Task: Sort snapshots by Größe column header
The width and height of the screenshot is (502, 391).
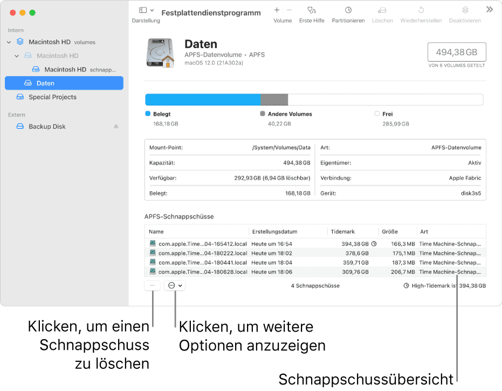Action: tap(390, 232)
